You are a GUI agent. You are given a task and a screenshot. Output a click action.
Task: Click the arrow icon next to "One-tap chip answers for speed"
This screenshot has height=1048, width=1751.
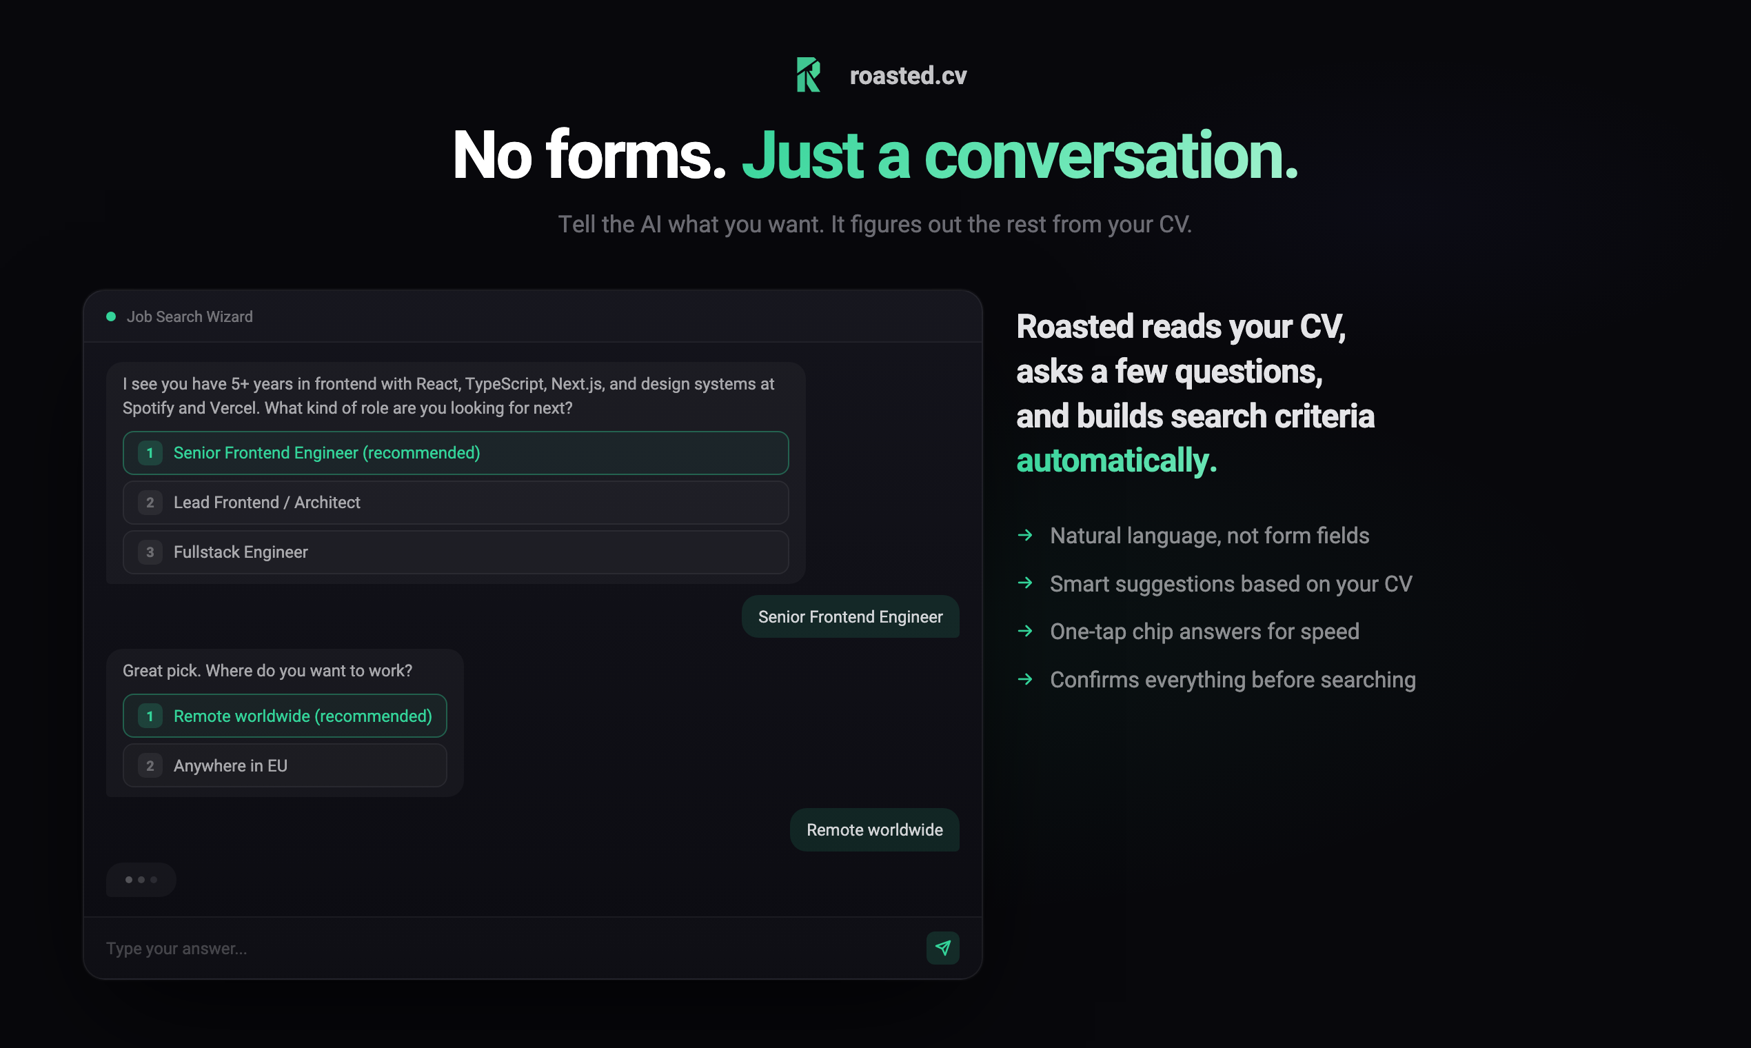tap(1024, 632)
